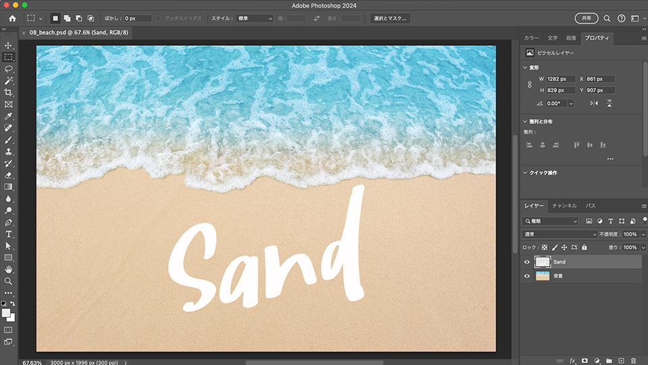
Task: Select the Horizontal Type tool
Action: [x=8, y=235]
